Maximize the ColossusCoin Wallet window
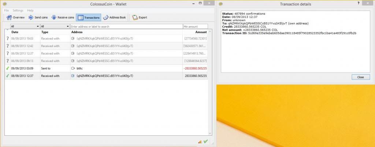This screenshot has height=147, width=375. [x=200, y=3]
